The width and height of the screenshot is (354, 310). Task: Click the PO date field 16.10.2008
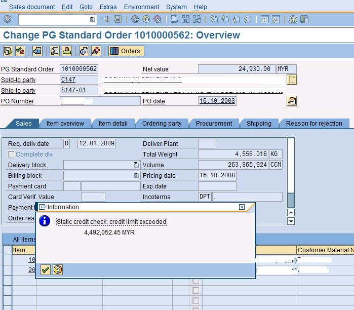tap(217, 101)
